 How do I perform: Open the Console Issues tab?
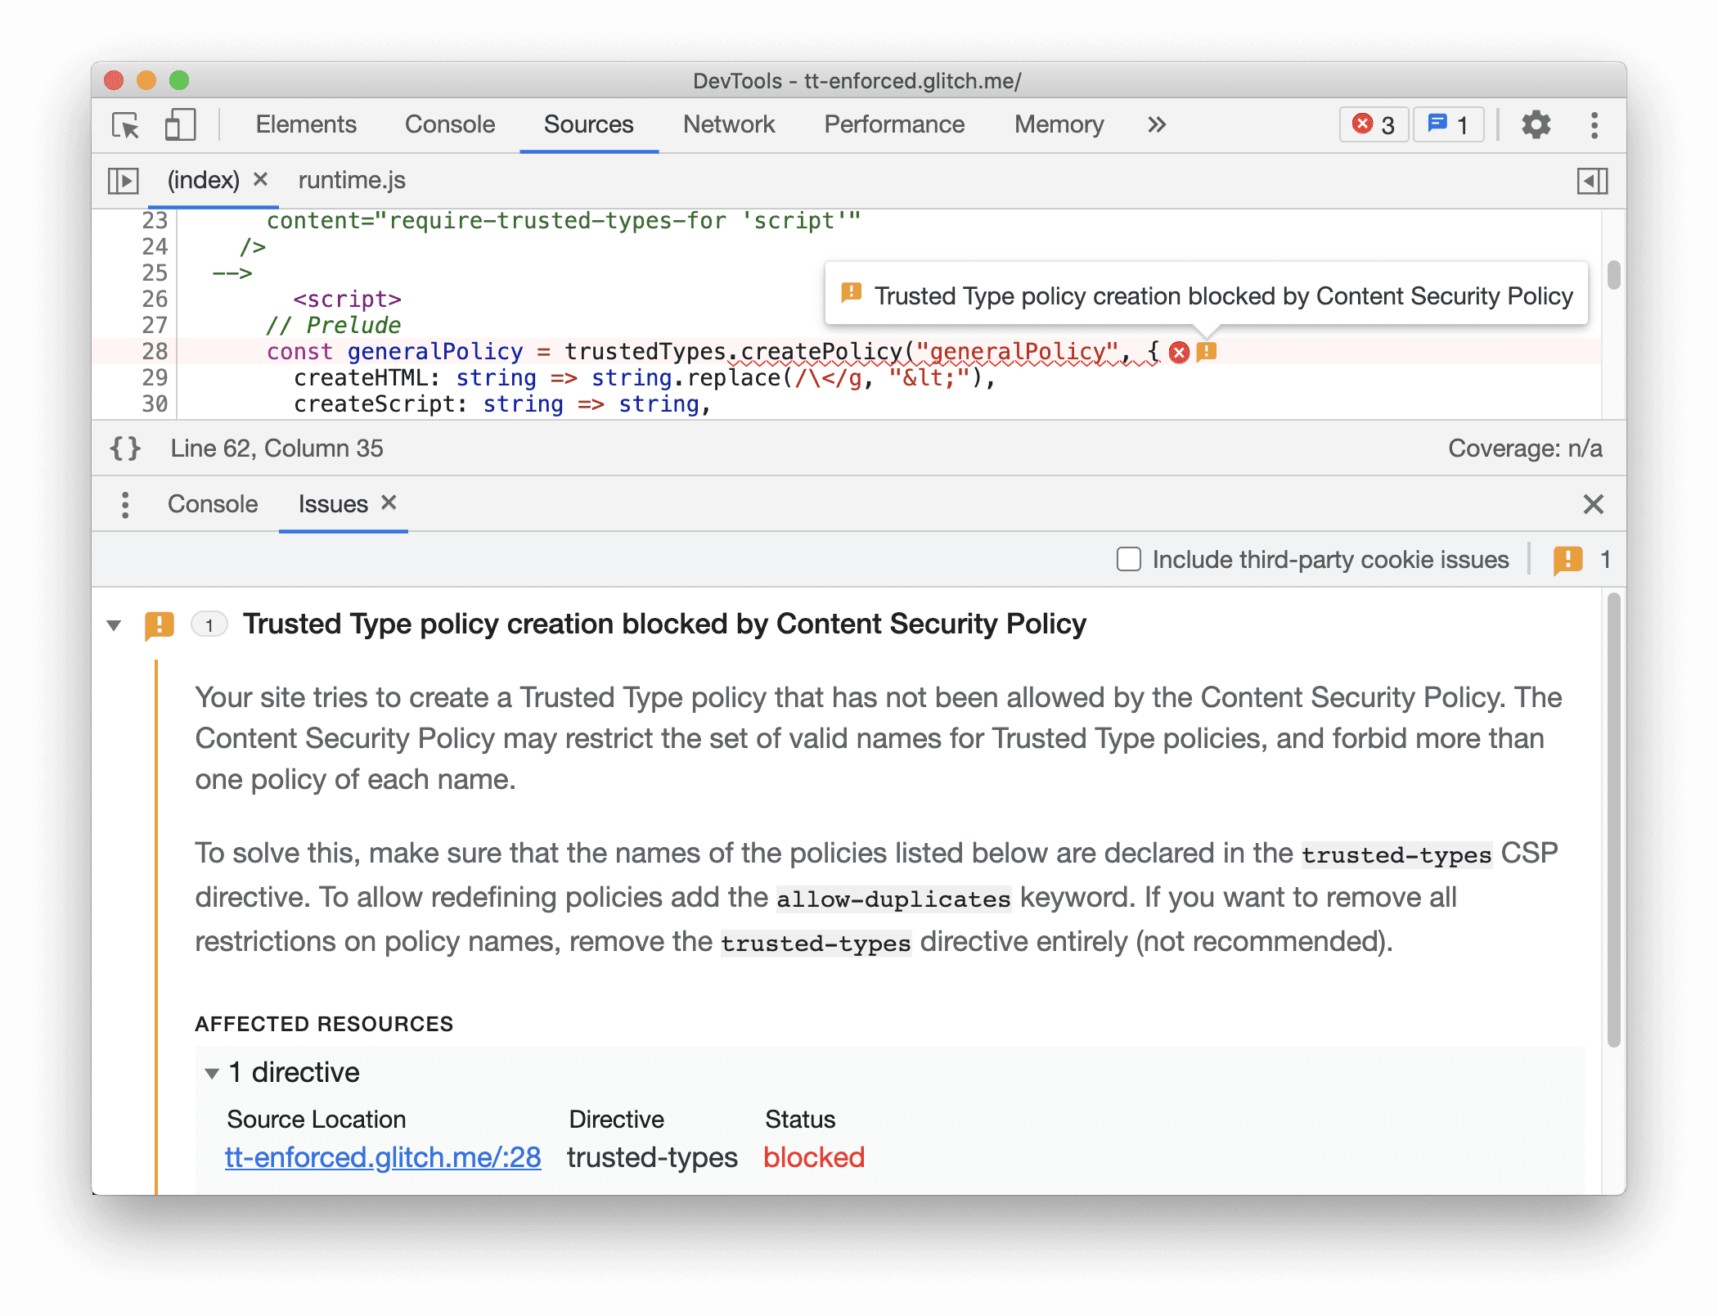pos(327,502)
